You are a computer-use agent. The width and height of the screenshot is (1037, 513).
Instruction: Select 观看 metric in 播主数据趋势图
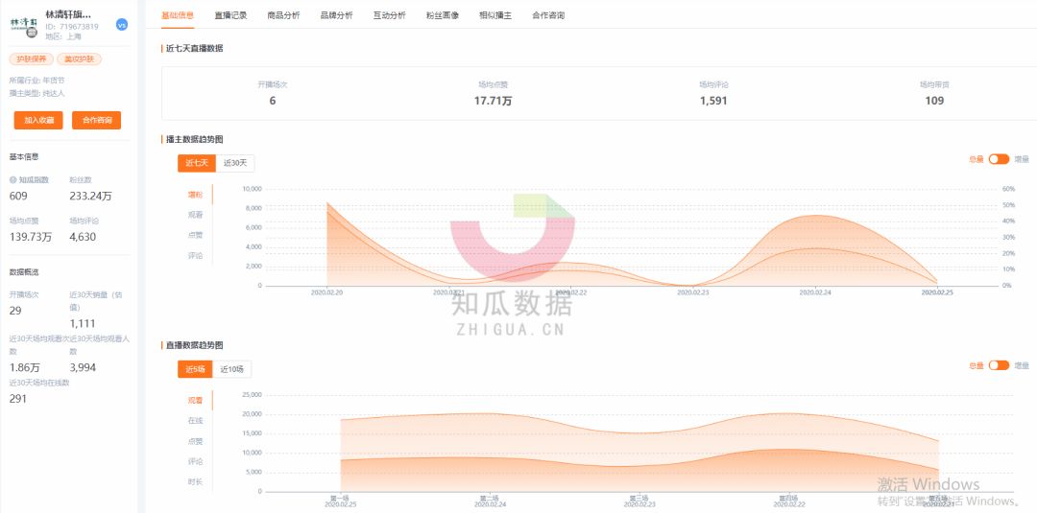[195, 215]
